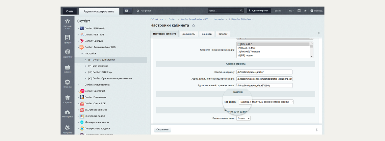Image resolution: width=385 pixels, height=141 pixels.
Task: Click the Сотбит: OpenGraph icon
Action: click(82, 91)
